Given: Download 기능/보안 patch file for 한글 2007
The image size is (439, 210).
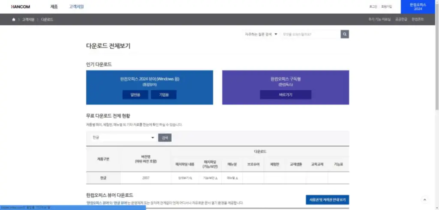Looking at the screenshot, I should (210, 178).
